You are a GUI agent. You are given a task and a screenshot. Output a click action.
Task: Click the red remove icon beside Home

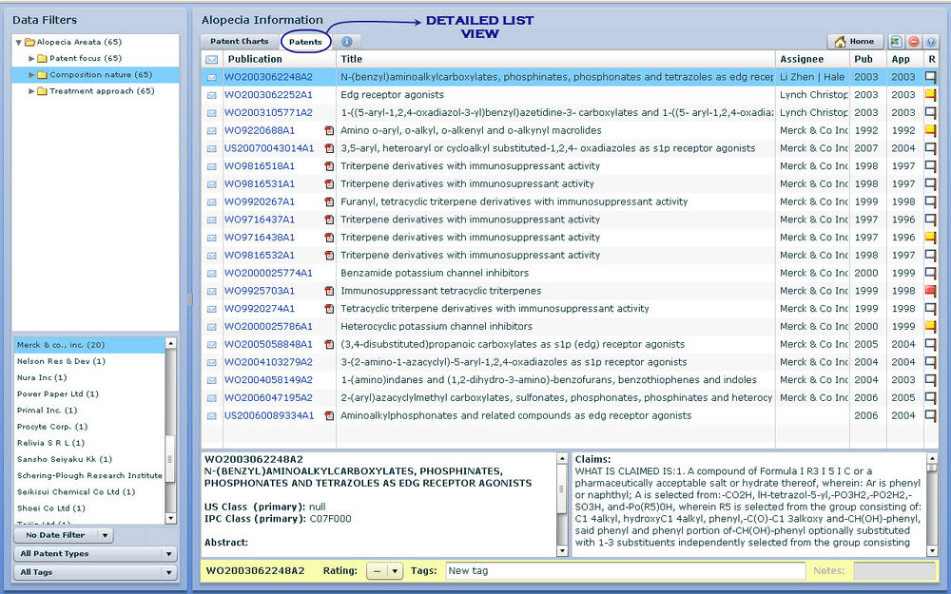914,42
